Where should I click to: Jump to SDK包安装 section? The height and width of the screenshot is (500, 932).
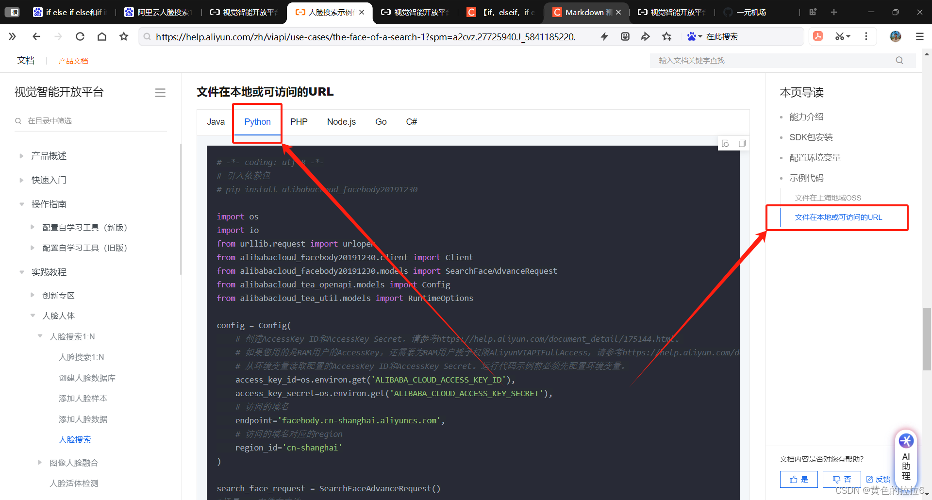[811, 137]
